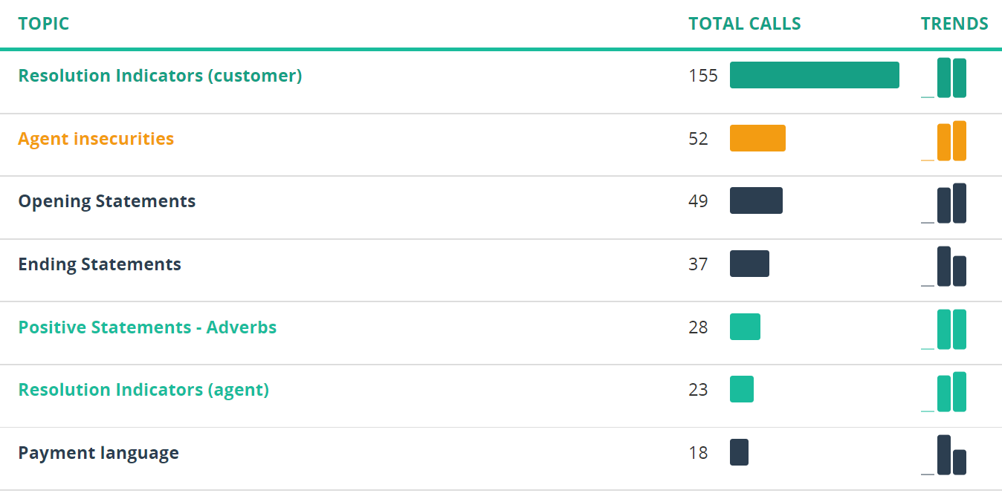Image resolution: width=1002 pixels, height=496 pixels.
Task: Open the Resolution Indicators (customer) topic
Action: point(160,76)
